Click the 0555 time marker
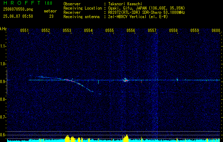This screenshot has height=142, width=223. (x=110, y=30)
